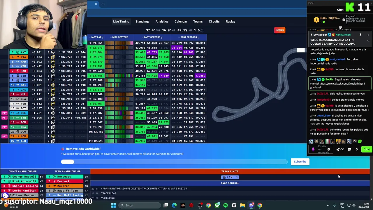Click the taskbar Buscar search box
Image resolution: width=373 pixels, height=210 pixels.
(x=139, y=205)
